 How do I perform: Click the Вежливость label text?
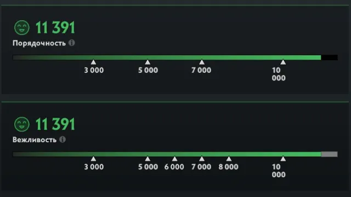tap(35, 140)
